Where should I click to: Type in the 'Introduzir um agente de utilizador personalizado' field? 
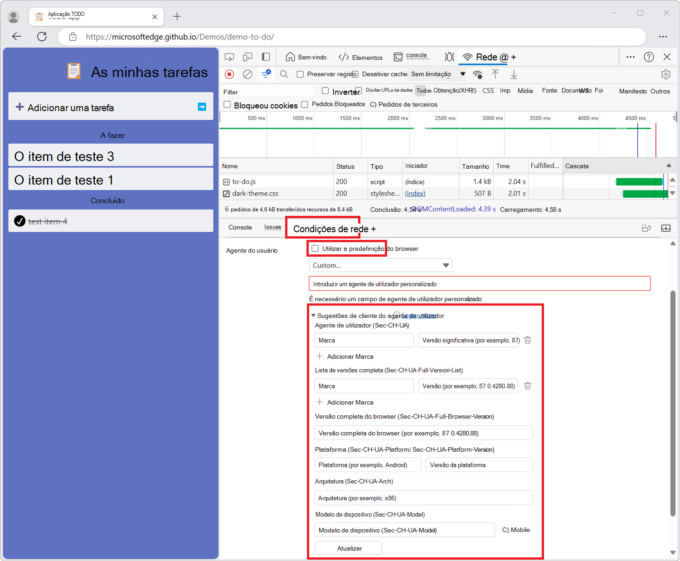(x=479, y=283)
